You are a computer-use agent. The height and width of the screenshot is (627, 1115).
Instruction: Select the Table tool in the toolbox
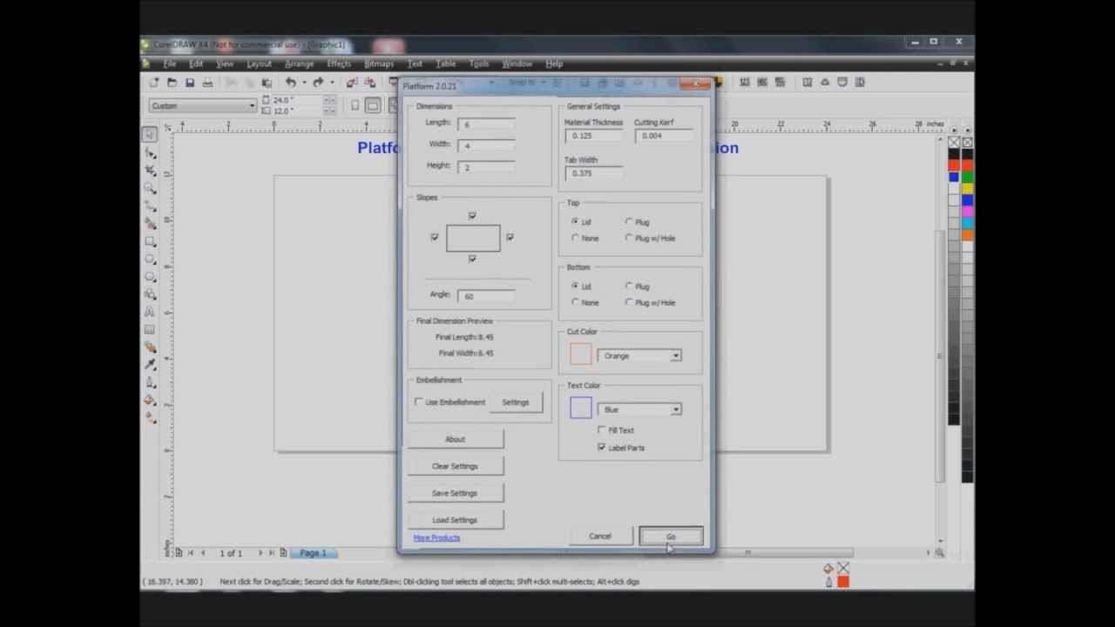pyautogui.click(x=150, y=330)
